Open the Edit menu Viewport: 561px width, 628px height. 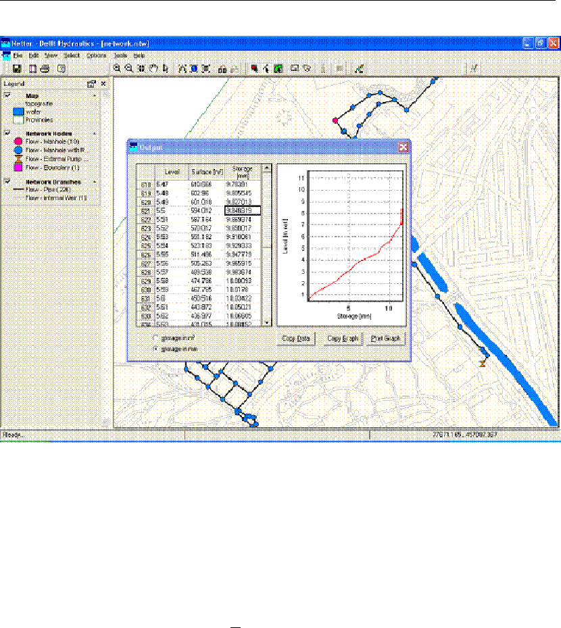click(x=34, y=55)
